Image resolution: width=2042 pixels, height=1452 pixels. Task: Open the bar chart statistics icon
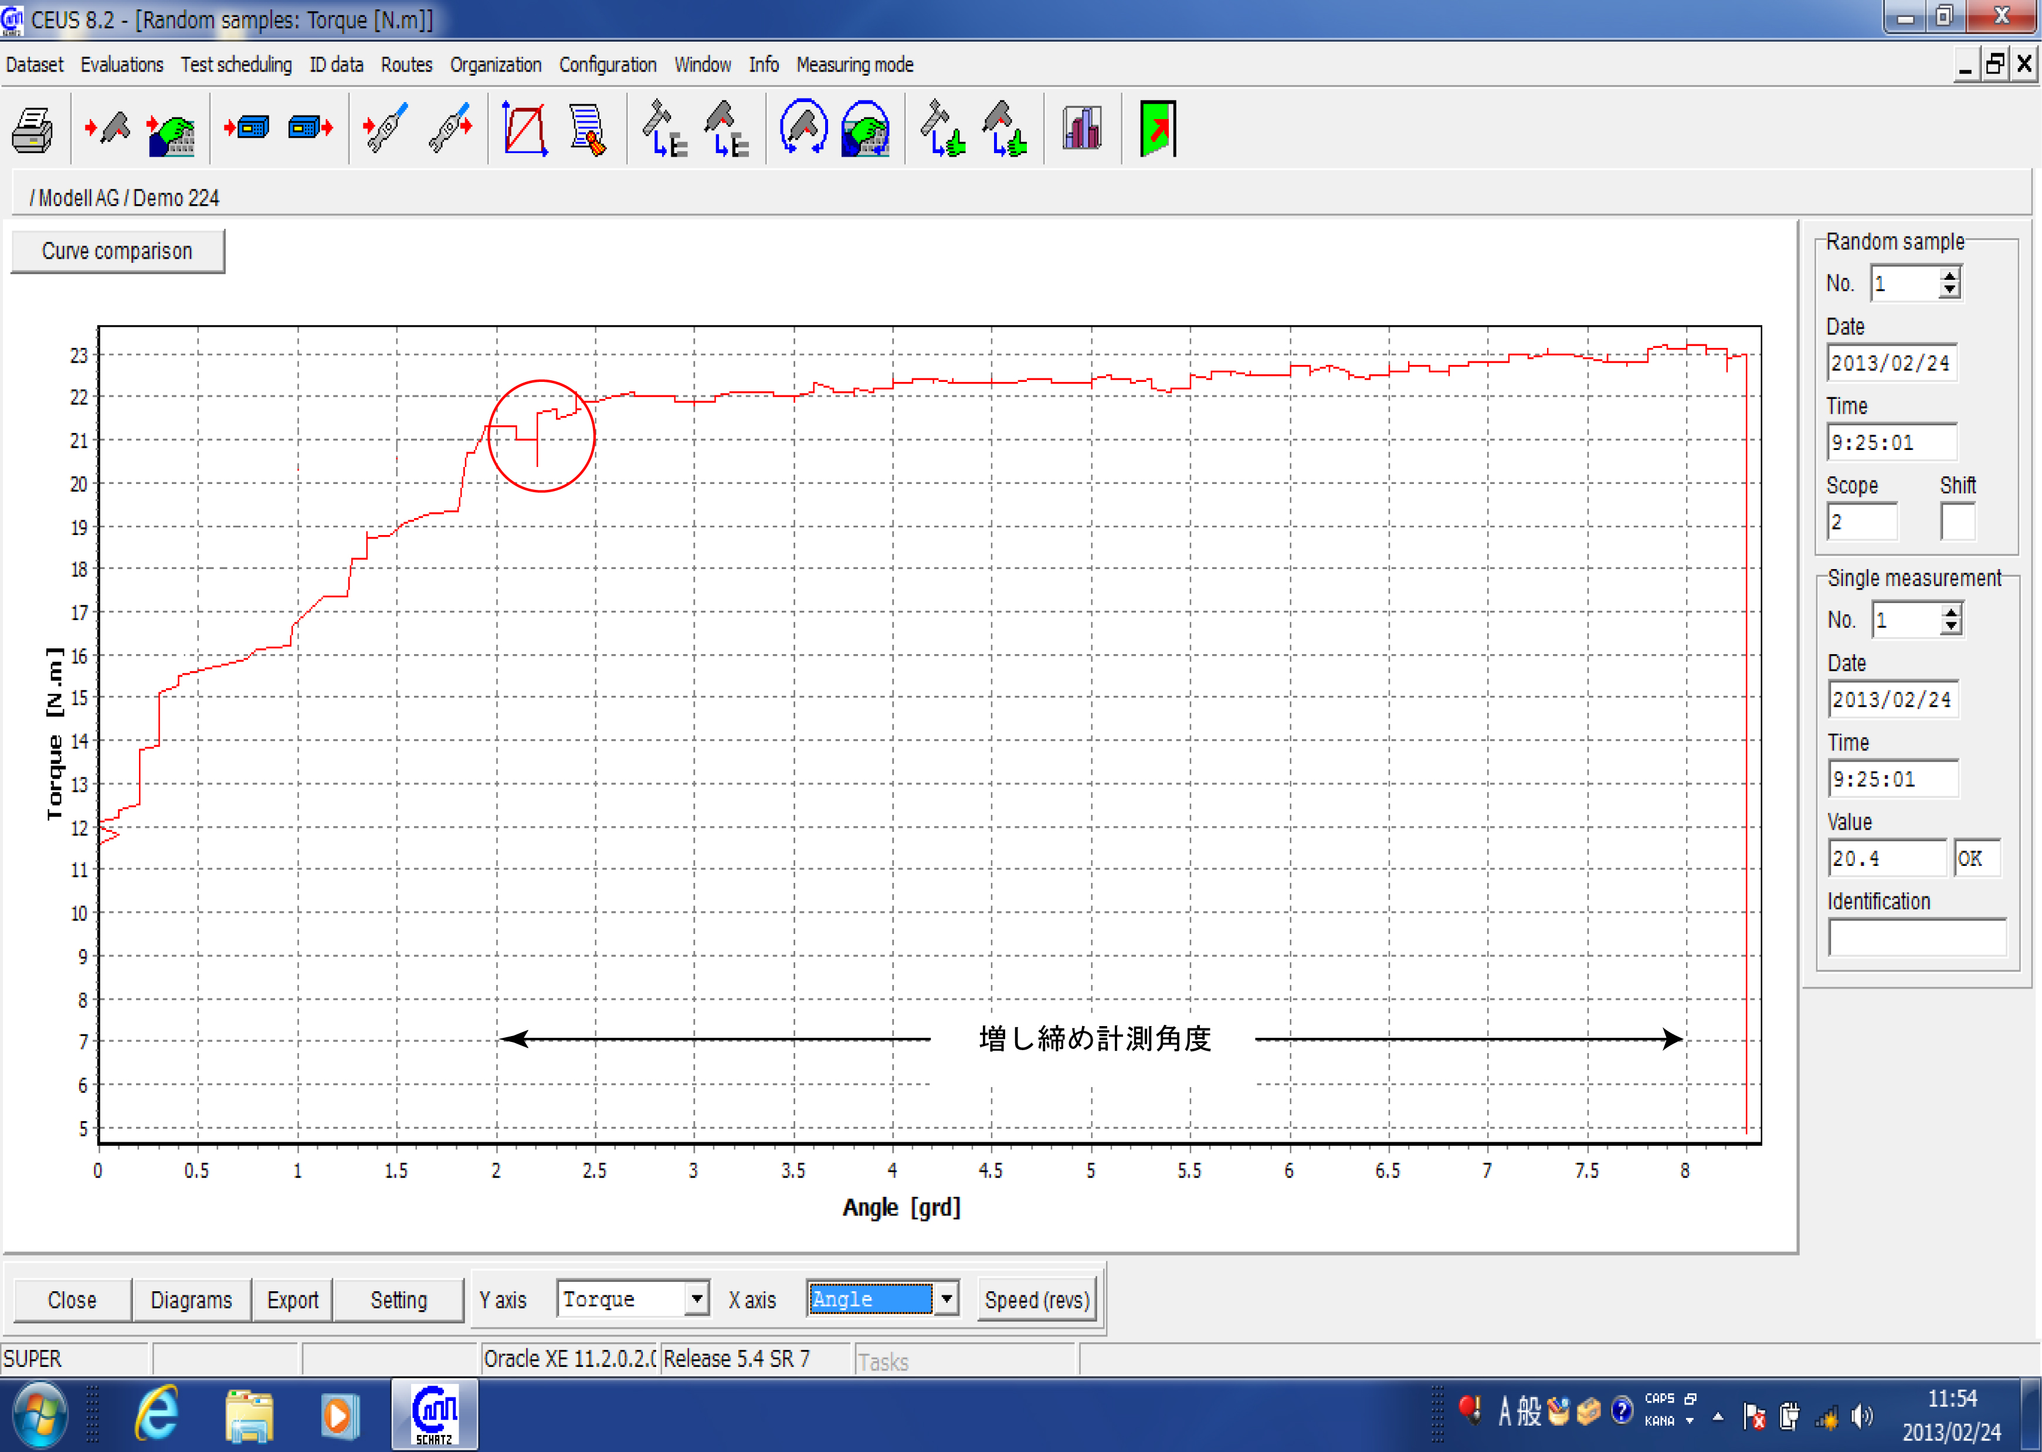pyautogui.click(x=1082, y=128)
